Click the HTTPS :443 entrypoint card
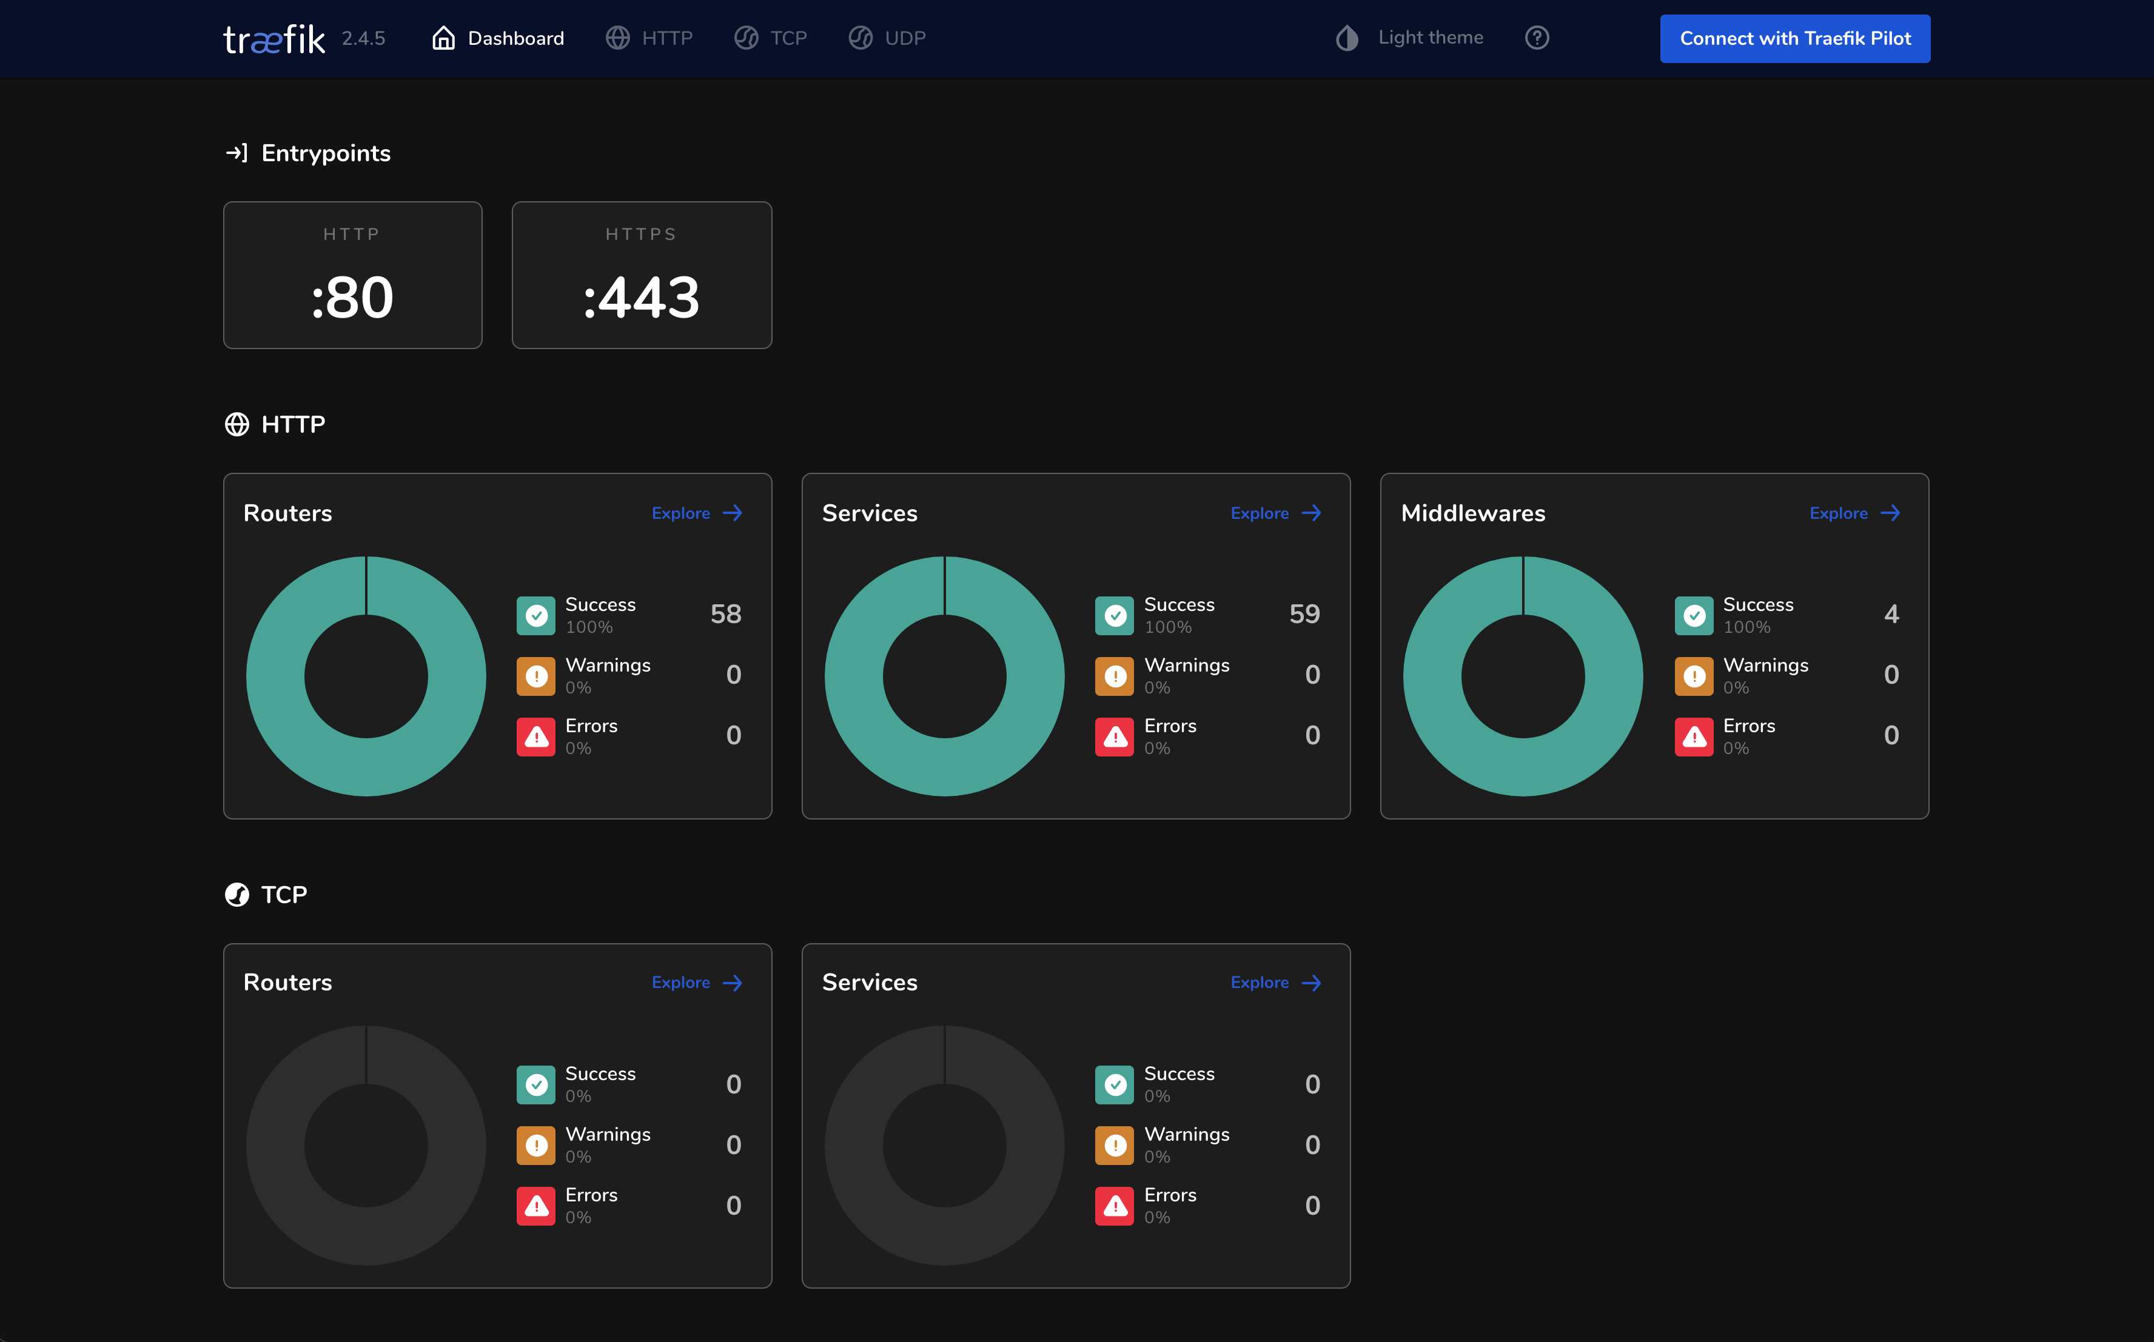The height and width of the screenshot is (1342, 2154). [641, 275]
